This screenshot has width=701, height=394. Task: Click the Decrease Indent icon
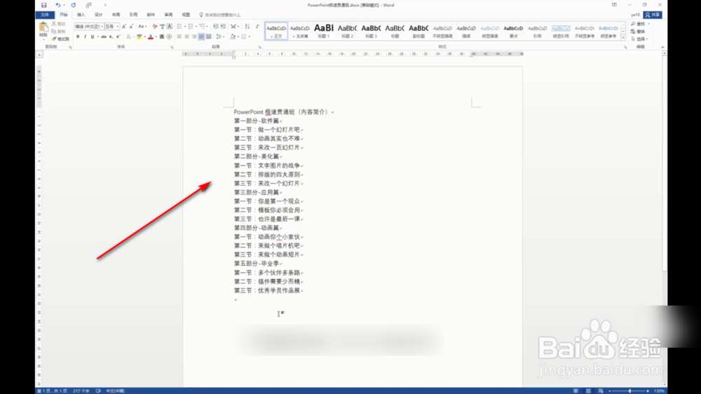215,27
